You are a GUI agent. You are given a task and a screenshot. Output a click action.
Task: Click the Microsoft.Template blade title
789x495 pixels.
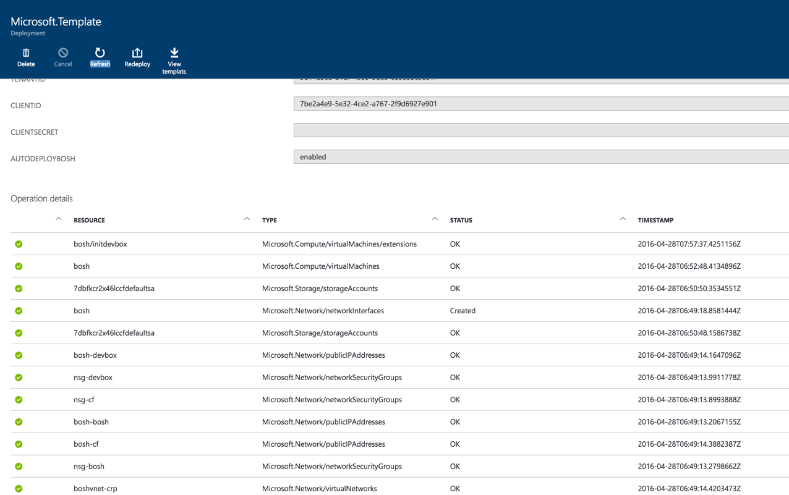pyautogui.click(x=56, y=22)
